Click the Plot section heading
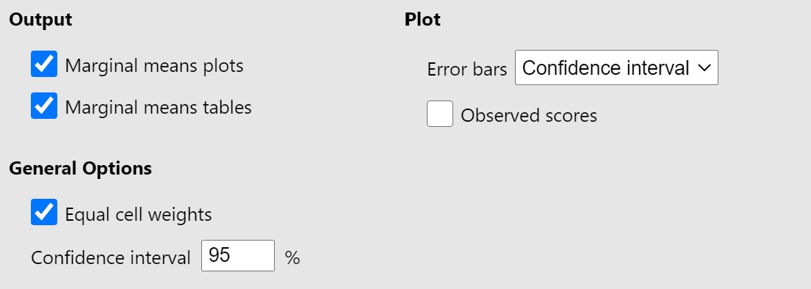 coord(422,20)
